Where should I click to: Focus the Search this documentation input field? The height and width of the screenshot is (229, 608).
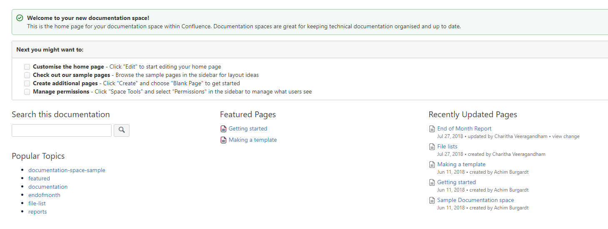click(62, 131)
